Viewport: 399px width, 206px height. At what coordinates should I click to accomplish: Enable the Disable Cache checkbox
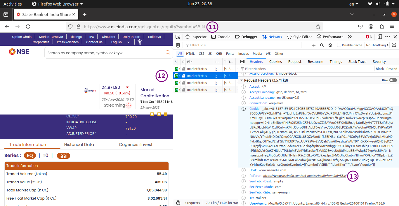[x=339, y=45]
